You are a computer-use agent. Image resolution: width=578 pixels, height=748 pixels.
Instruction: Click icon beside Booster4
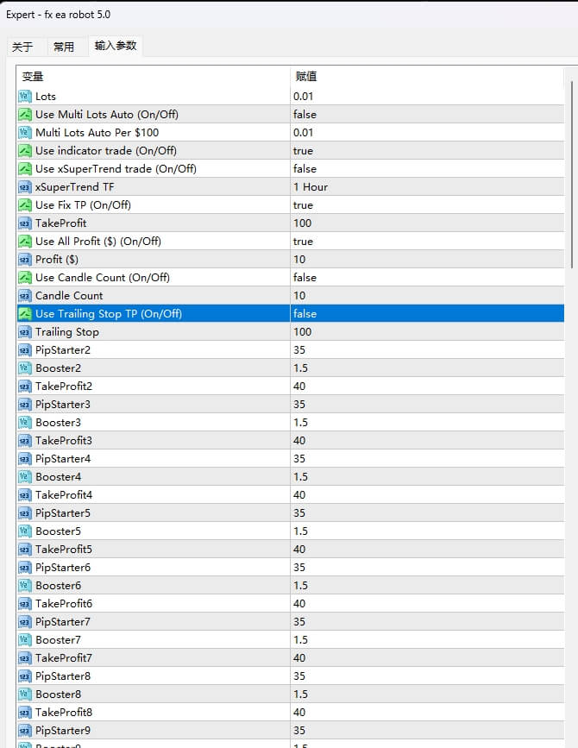click(x=25, y=477)
